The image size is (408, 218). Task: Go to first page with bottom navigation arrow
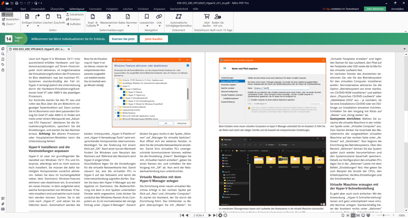point(182,215)
